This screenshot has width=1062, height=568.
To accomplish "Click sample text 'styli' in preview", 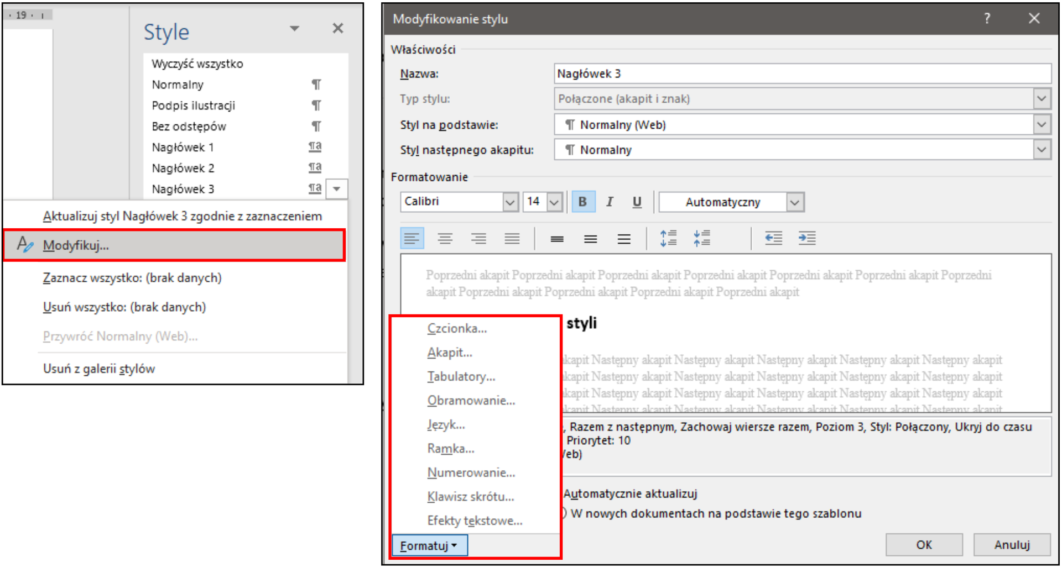I will pos(581,323).
